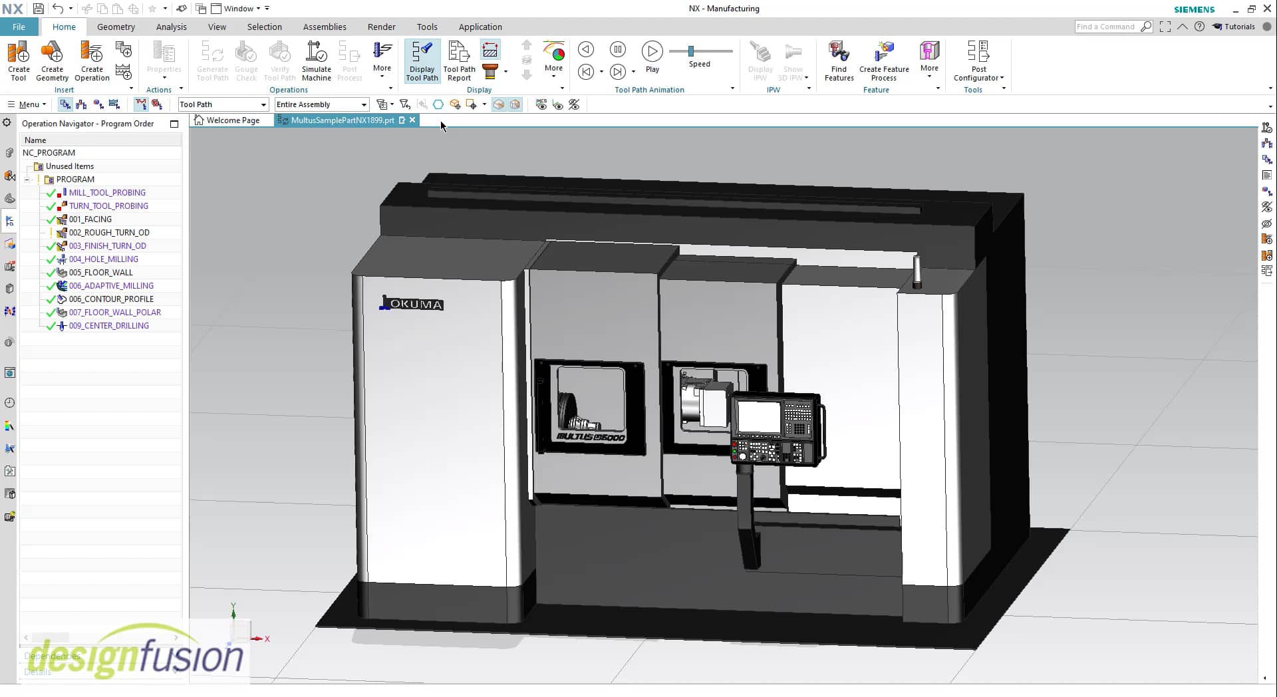Toggle visibility of 005_FLOOR_WALL operation
The width and height of the screenshot is (1277, 697).
click(51, 272)
